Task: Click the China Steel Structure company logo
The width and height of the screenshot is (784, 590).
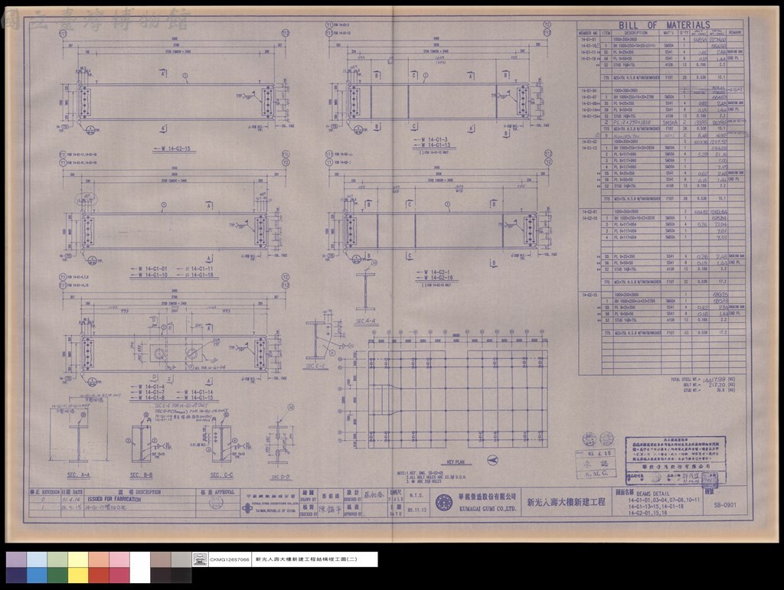Action: click(x=247, y=509)
